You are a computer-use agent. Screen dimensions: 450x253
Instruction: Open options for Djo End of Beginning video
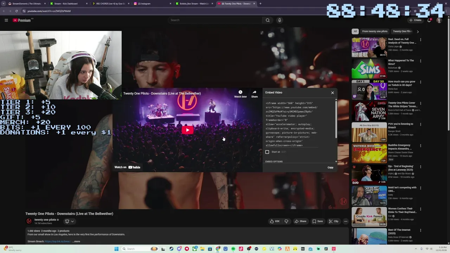pyautogui.click(x=420, y=167)
